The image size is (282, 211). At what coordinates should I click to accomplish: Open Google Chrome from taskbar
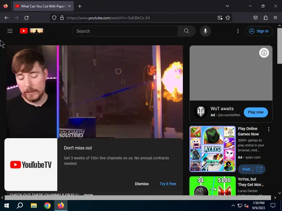tap(47, 206)
